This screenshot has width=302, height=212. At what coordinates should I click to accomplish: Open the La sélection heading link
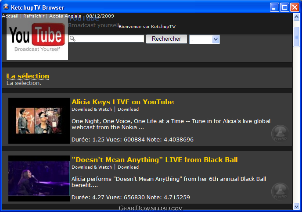pyautogui.click(x=28, y=76)
